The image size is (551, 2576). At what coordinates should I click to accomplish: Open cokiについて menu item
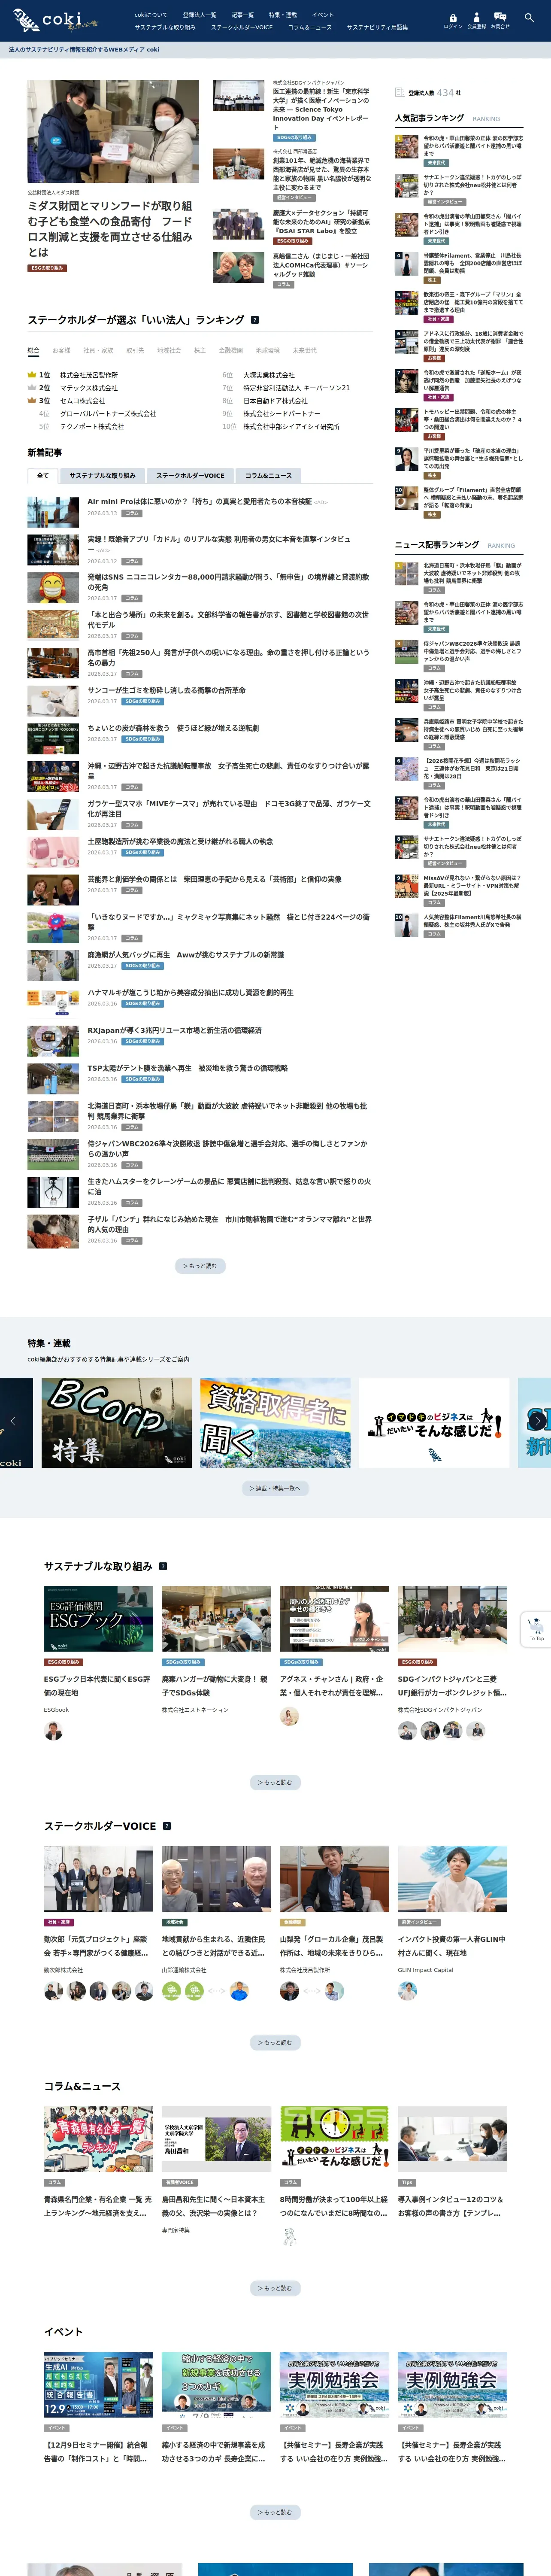(151, 15)
